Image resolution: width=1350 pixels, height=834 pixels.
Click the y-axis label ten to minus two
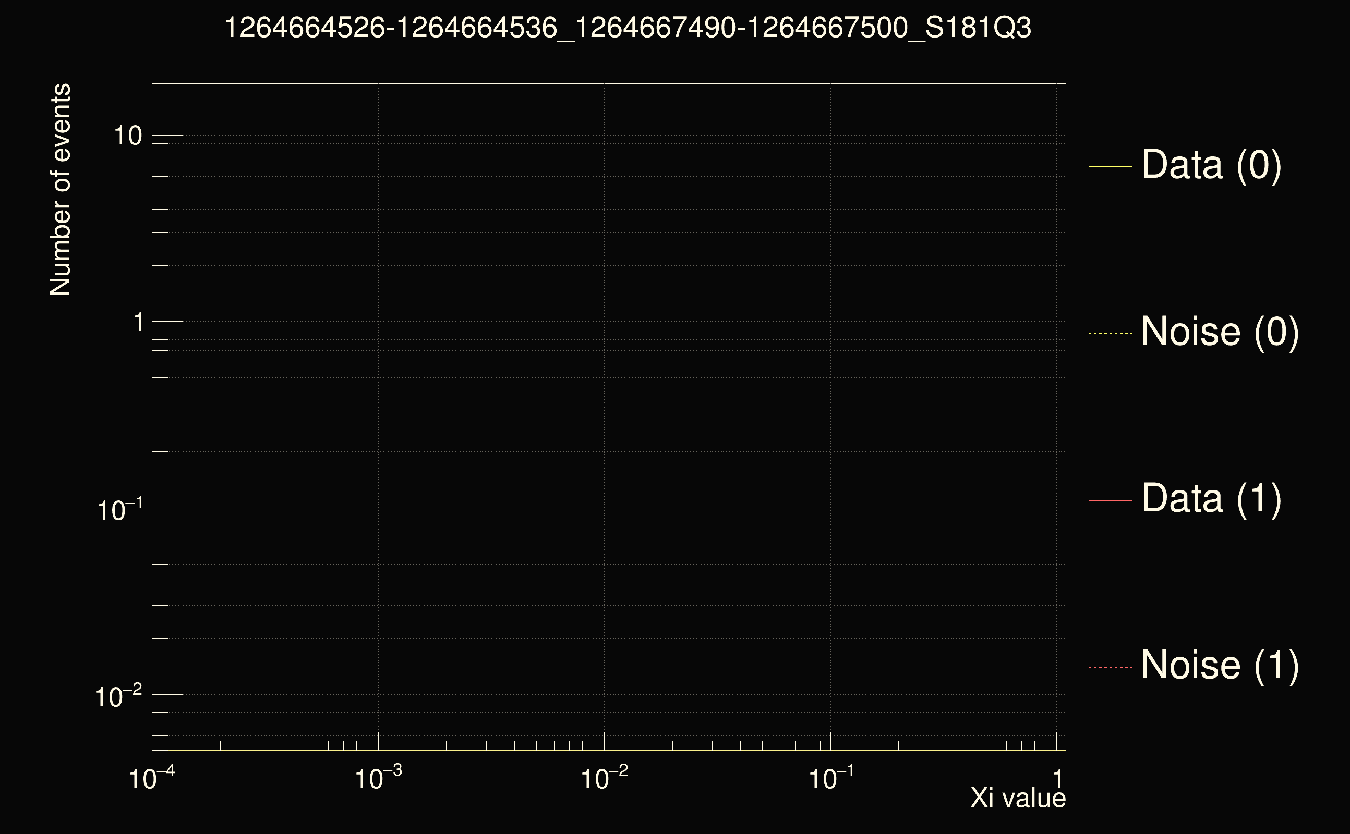point(118,695)
